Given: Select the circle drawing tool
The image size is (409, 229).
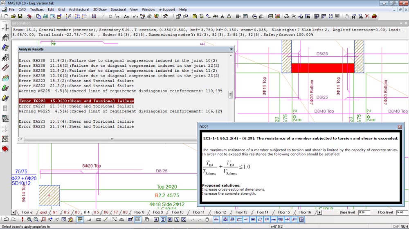Looking at the screenshot, I should (110, 16).
